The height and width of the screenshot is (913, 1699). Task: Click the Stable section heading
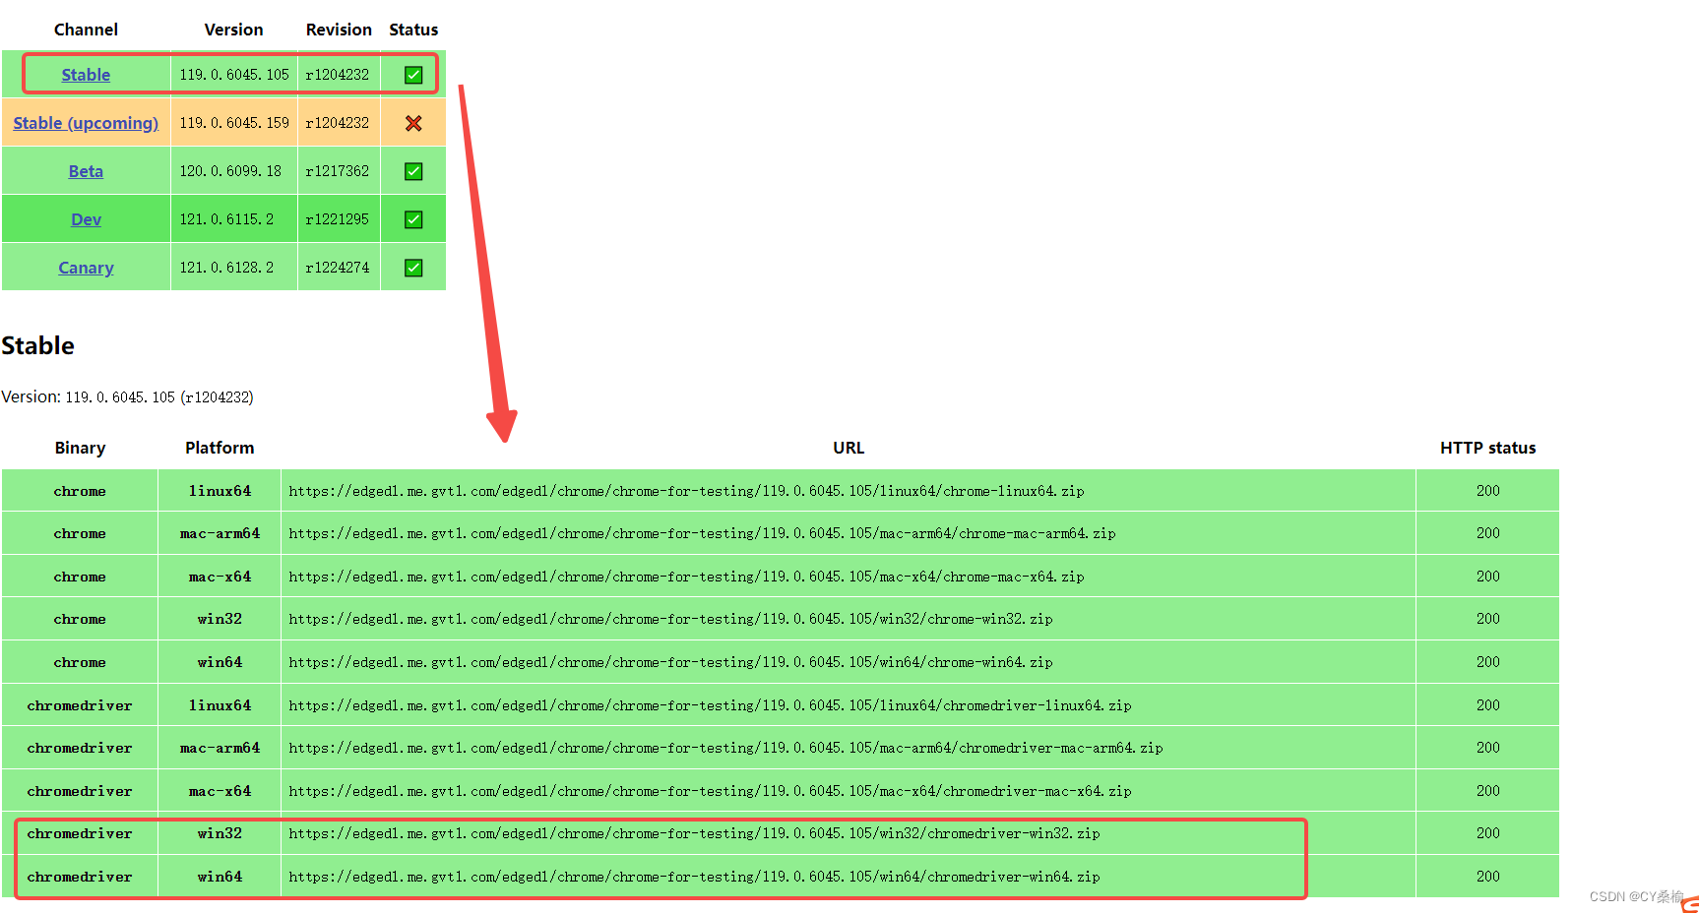click(38, 345)
